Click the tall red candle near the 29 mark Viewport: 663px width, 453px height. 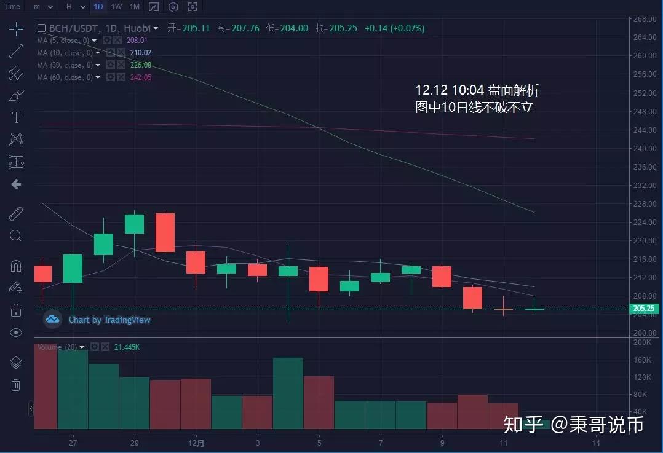pyautogui.click(x=165, y=233)
